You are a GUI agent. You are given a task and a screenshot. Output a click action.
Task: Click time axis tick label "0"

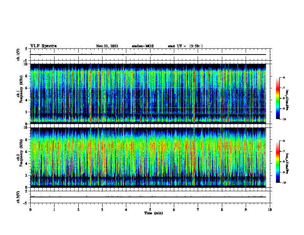[x=30, y=210]
